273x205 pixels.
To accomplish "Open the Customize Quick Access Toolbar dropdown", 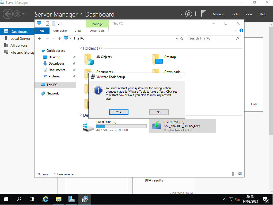I will point(58,23).
